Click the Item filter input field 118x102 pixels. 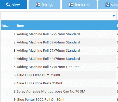click(x=66, y=16)
